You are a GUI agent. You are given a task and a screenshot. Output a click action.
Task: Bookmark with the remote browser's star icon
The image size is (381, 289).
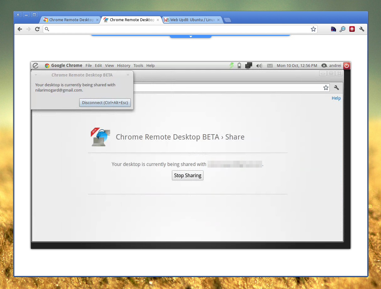pyautogui.click(x=326, y=88)
